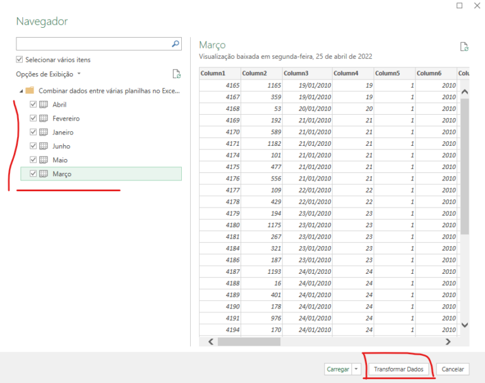Open the Opções de Exibição dropdown
The image size is (485, 383).
tap(48, 74)
